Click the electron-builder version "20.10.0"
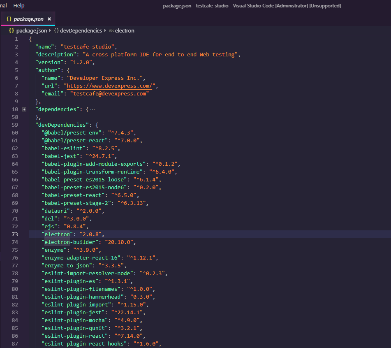 pyautogui.click(x=119, y=242)
